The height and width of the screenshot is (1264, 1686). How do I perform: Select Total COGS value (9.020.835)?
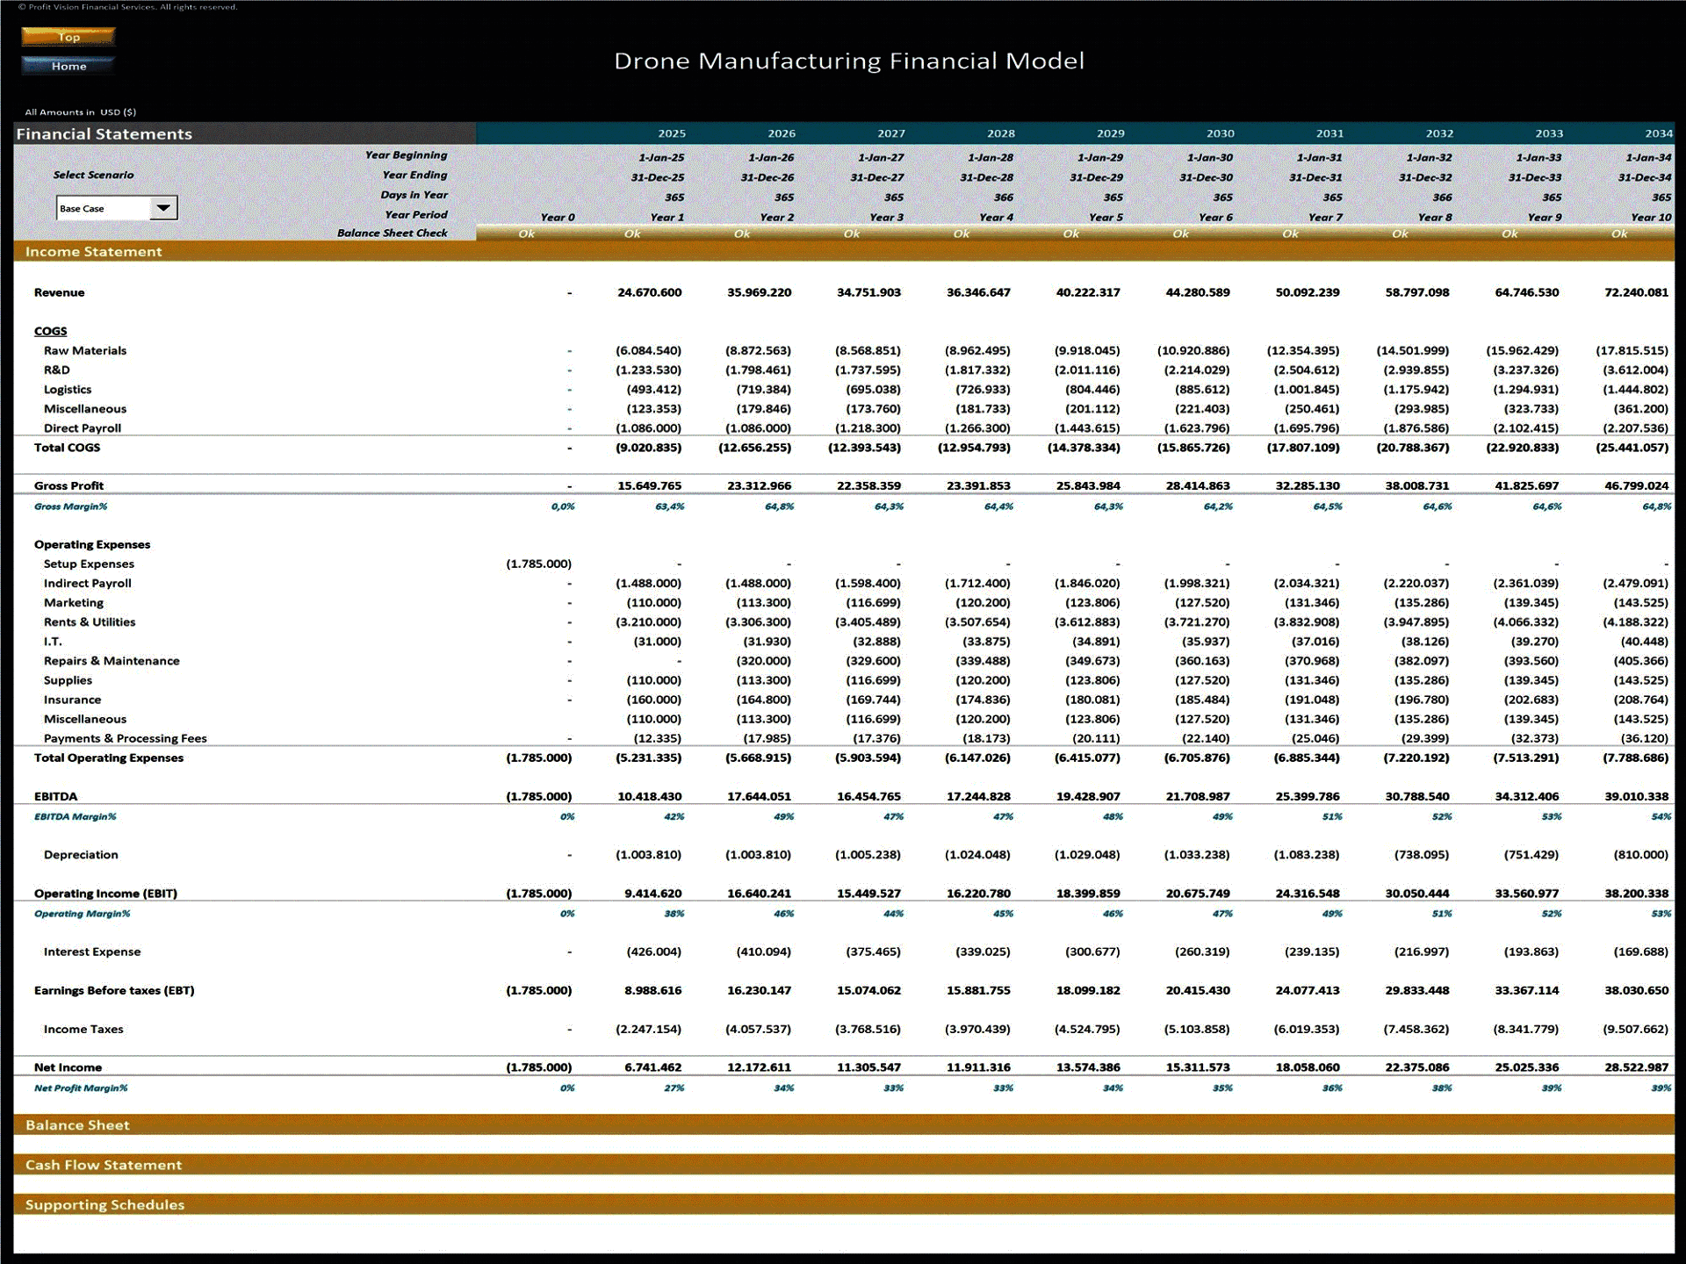(648, 448)
